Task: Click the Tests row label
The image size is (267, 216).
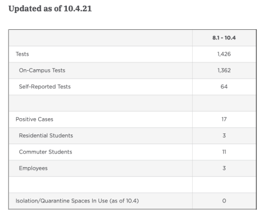Action: 22,54
